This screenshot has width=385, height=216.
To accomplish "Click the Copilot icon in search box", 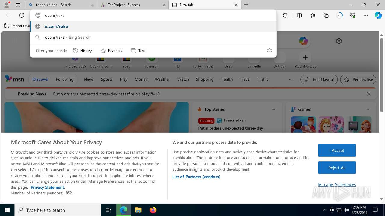I will coord(303,41).
